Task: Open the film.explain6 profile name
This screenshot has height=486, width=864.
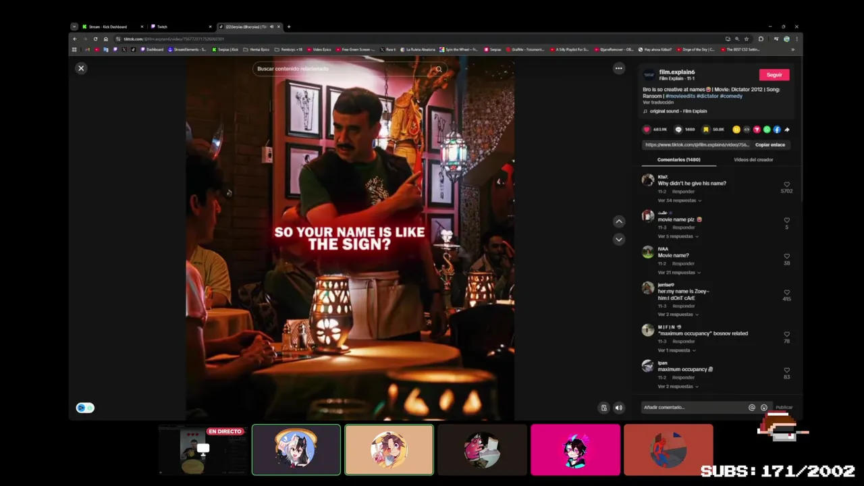Action: pyautogui.click(x=676, y=72)
